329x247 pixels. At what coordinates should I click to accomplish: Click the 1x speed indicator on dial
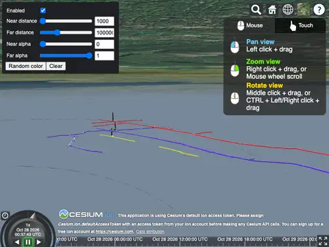click(x=28, y=225)
